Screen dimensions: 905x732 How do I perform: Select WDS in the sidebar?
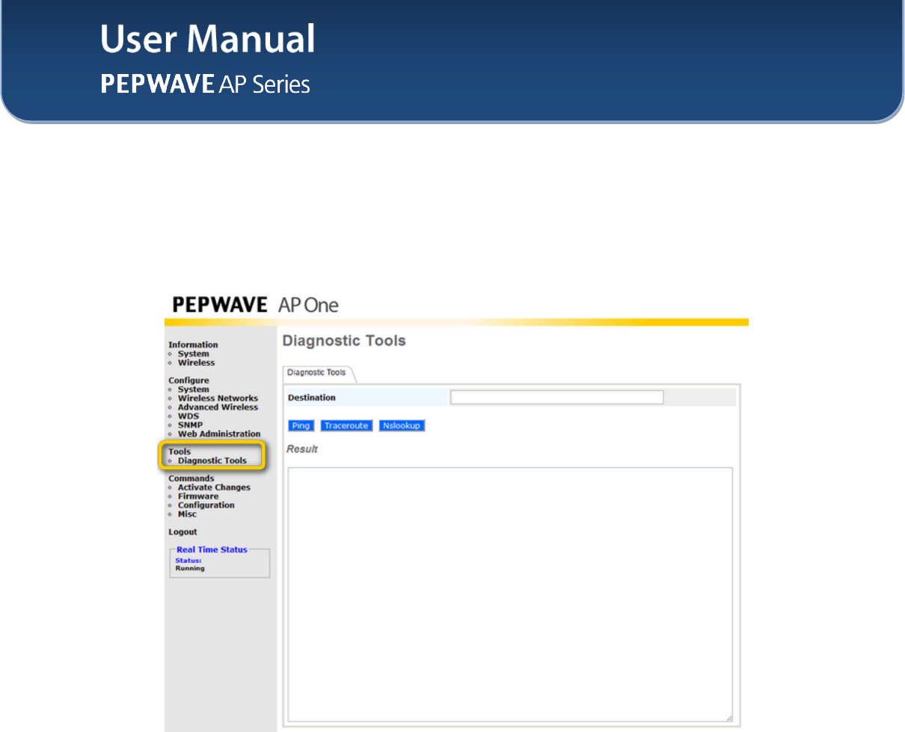coord(188,416)
